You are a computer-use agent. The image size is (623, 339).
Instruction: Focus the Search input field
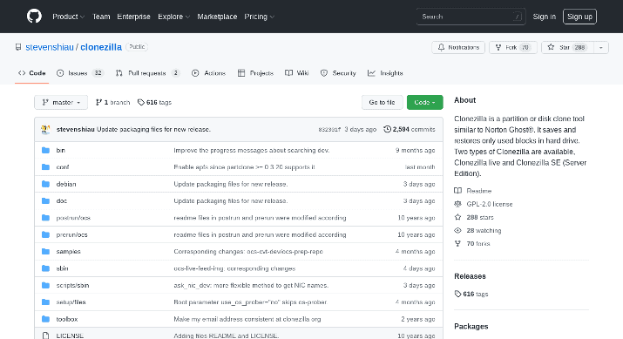pos(471,17)
